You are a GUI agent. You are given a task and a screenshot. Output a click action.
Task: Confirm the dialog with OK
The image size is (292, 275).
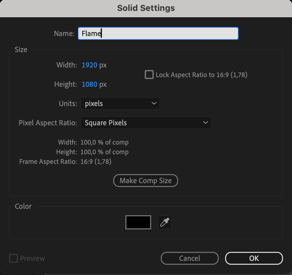coord(254,258)
